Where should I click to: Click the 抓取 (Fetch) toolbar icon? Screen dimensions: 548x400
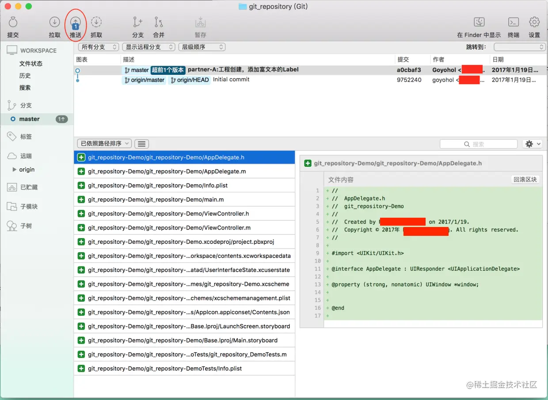[96, 22]
